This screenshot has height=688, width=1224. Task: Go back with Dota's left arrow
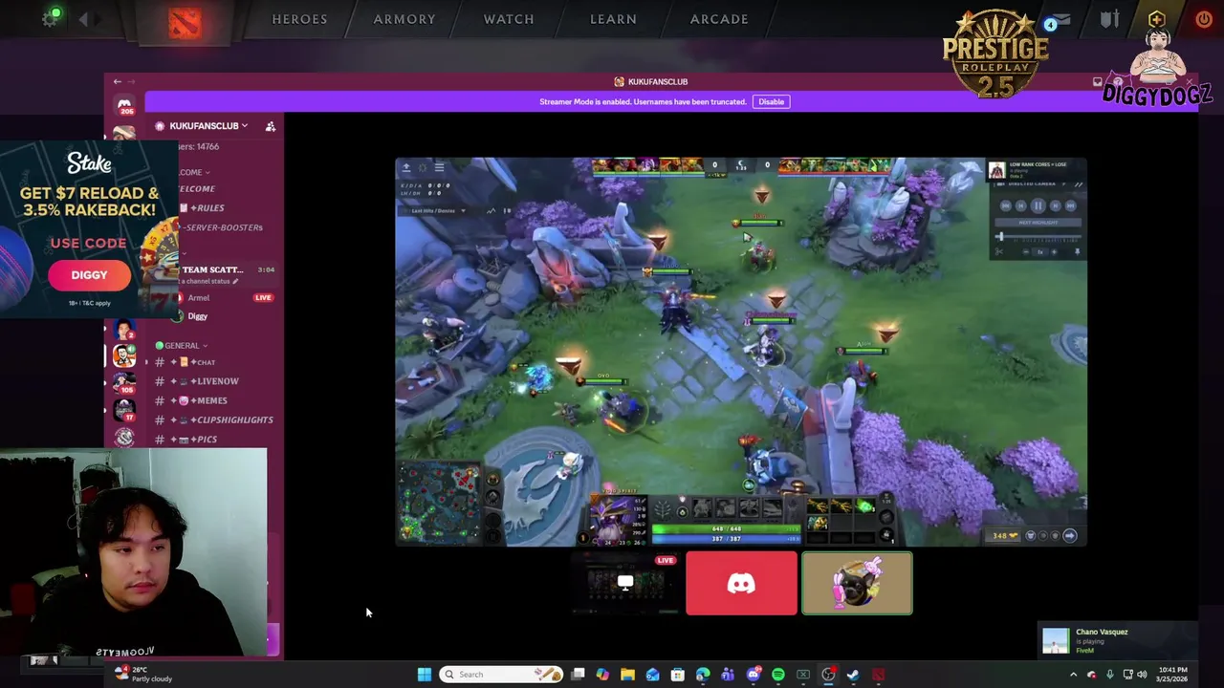[84, 19]
